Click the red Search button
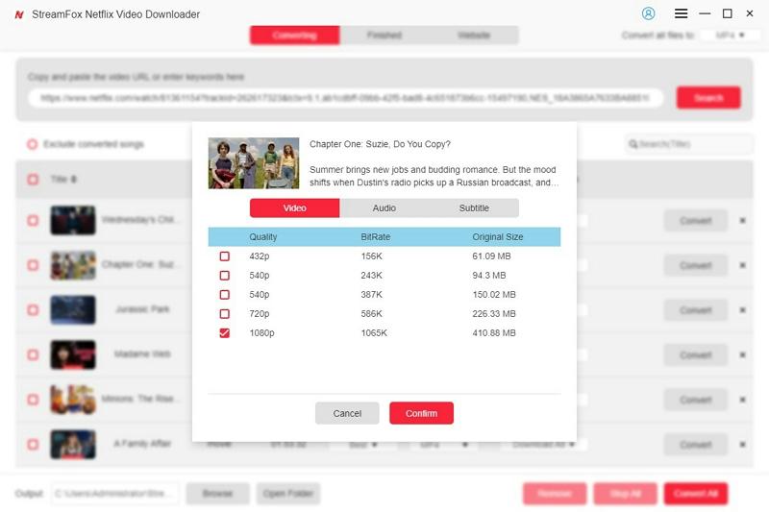Screen dimensions: 769x512 708,98
